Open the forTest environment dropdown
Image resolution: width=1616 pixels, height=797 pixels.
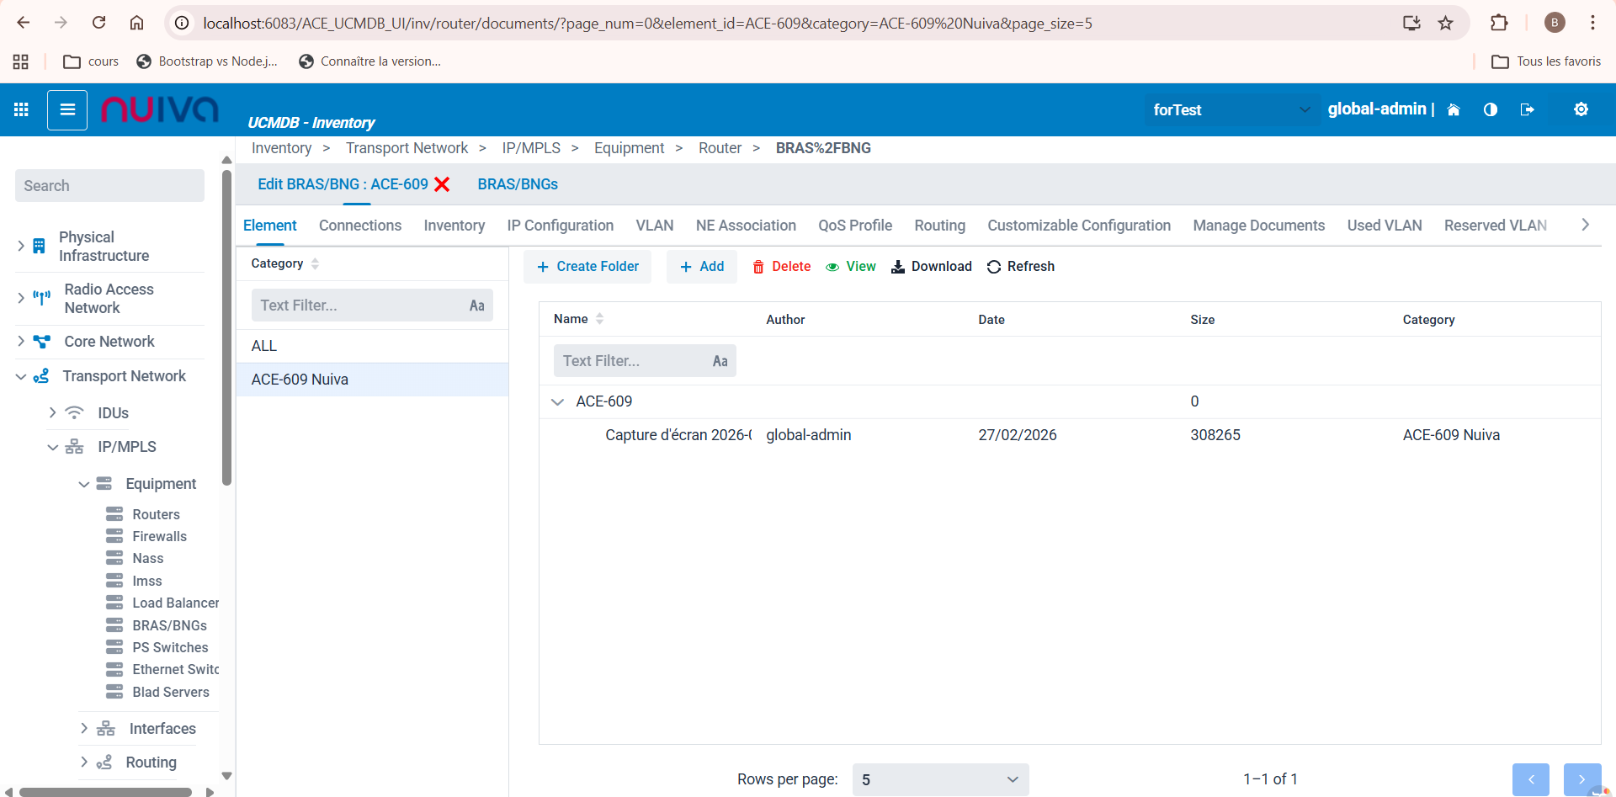[1230, 110]
